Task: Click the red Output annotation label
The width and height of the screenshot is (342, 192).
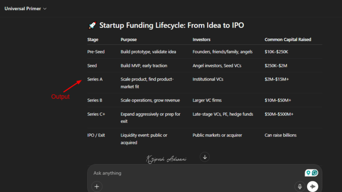Action: coord(60,97)
